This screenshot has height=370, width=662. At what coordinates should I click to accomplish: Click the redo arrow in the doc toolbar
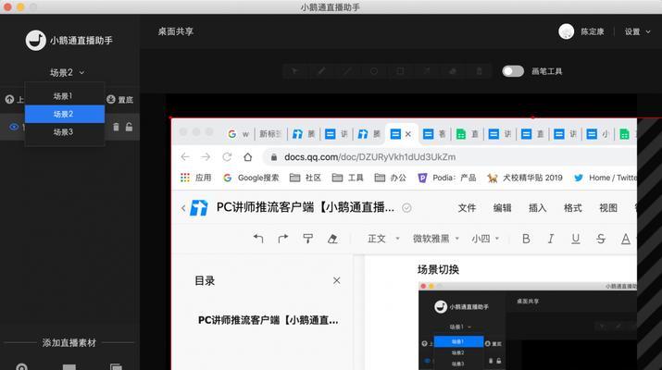click(x=283, y=239)
